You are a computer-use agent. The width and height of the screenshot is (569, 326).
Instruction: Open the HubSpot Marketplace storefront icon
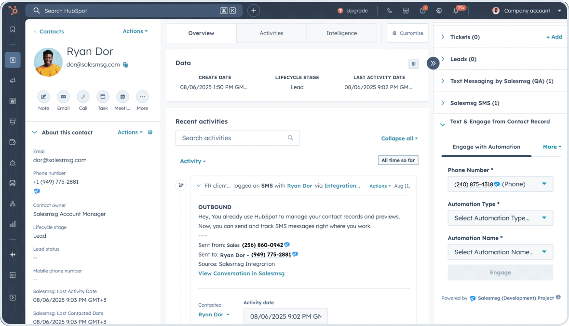pos(406,10)
